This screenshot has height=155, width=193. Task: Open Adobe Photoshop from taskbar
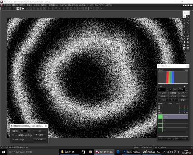130,152
